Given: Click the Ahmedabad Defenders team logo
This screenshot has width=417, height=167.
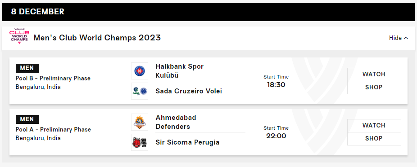Looking at the screenshot, I should [x=140, y=122].
